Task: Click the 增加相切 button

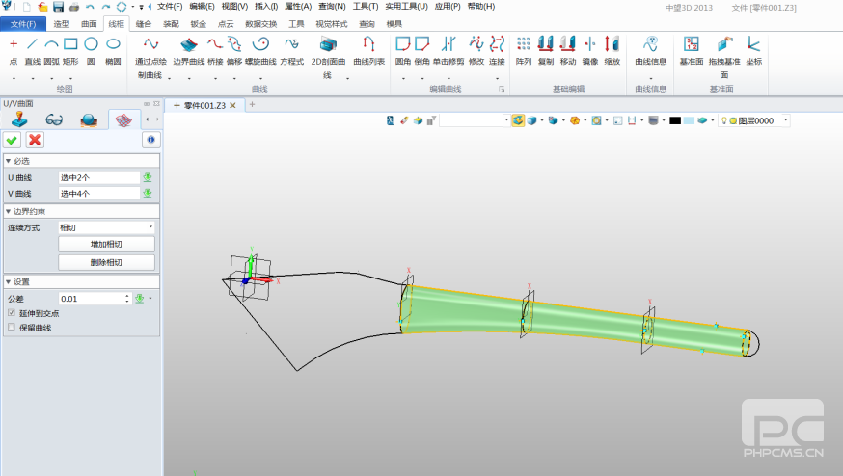Action: click(106, 245)
